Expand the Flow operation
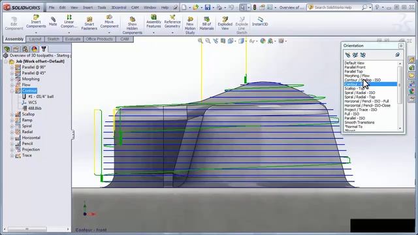The height and width of the screenshot is (235, 418). click(x=12, y=85)
